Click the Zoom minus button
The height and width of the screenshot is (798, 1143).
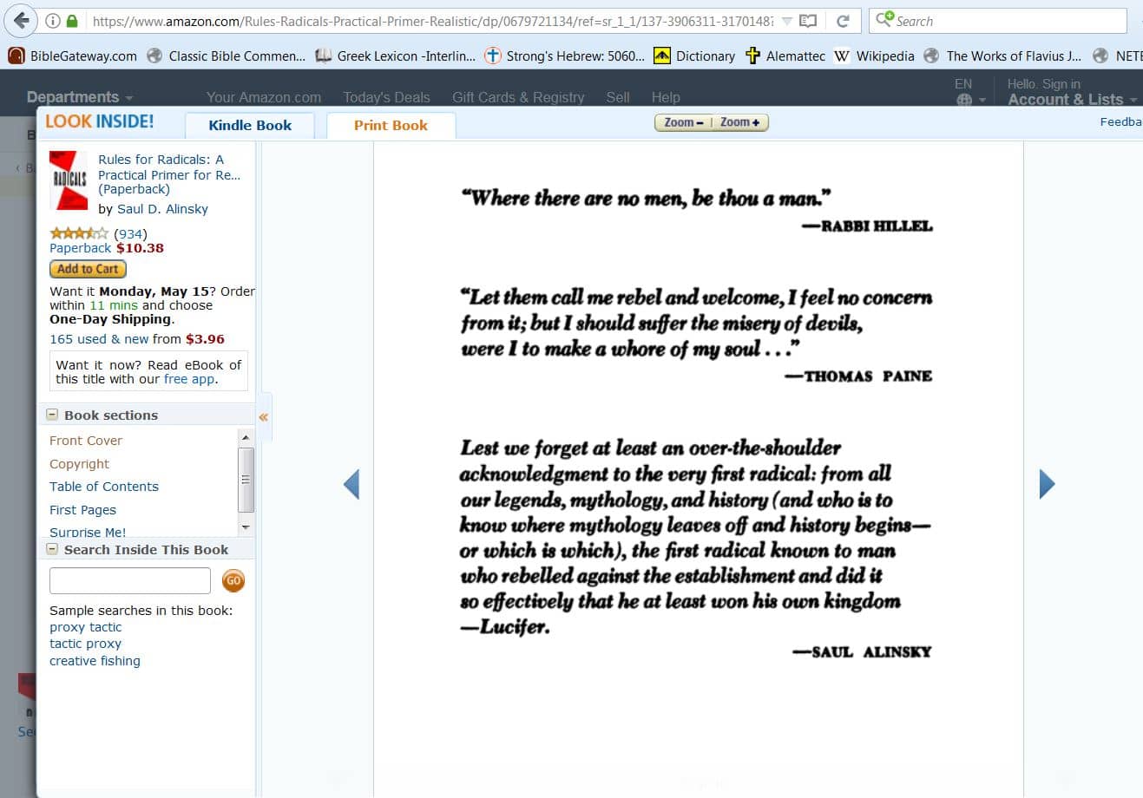point(683,122)
